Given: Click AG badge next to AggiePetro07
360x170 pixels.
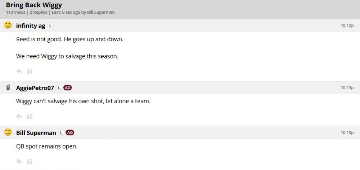Looking at the screenshot, I should tap(68, 88).
